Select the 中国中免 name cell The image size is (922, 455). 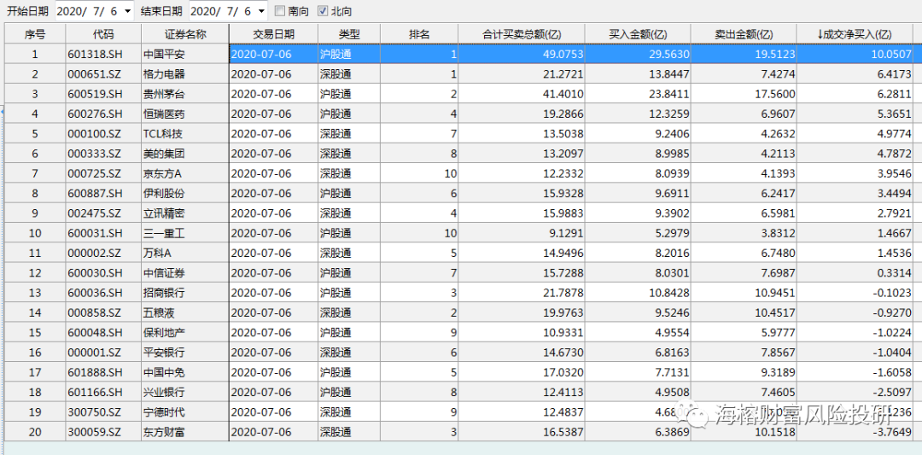pyautogui.click(x=185, y=373)
